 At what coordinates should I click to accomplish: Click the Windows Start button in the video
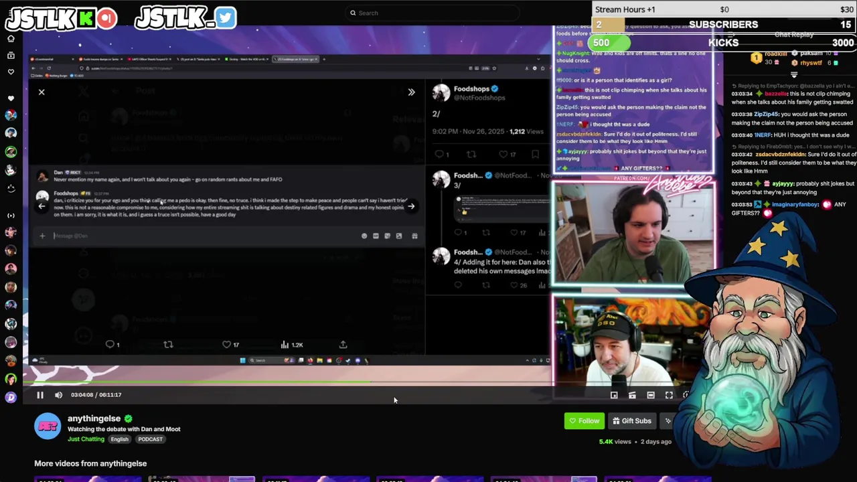click(242, 360)
